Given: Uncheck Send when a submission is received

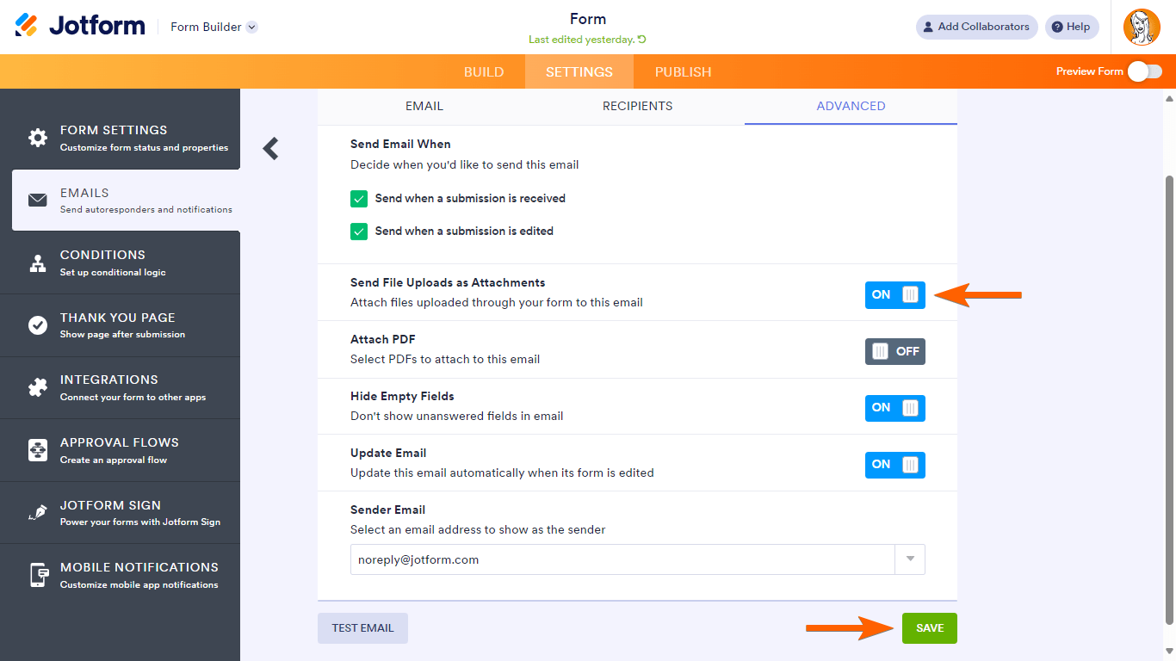Looking at the screenshot, I should coord(359,199).
